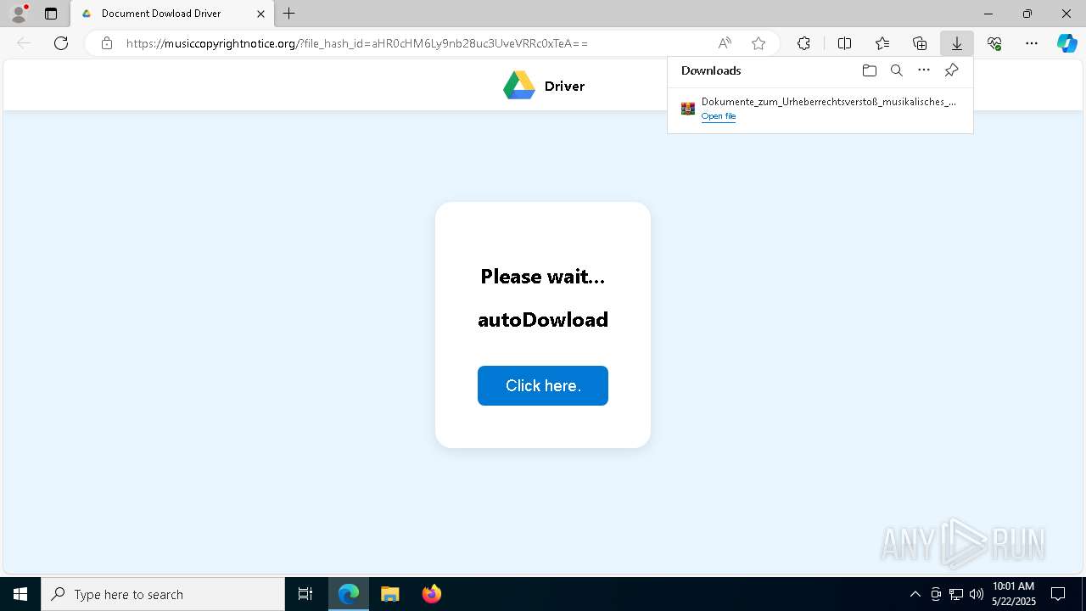Open the notification center icon
1086x611 pixels.
1059,594
